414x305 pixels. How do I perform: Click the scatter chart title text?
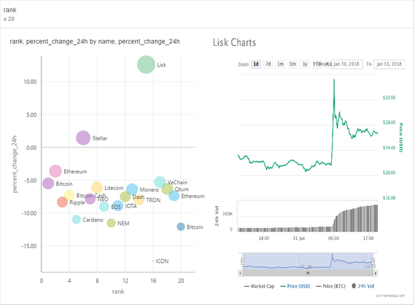pyautogui.click(x=95, y=42)
